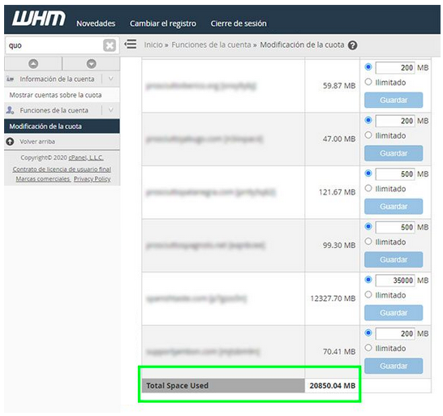Open help with the question mark icon

353,45
